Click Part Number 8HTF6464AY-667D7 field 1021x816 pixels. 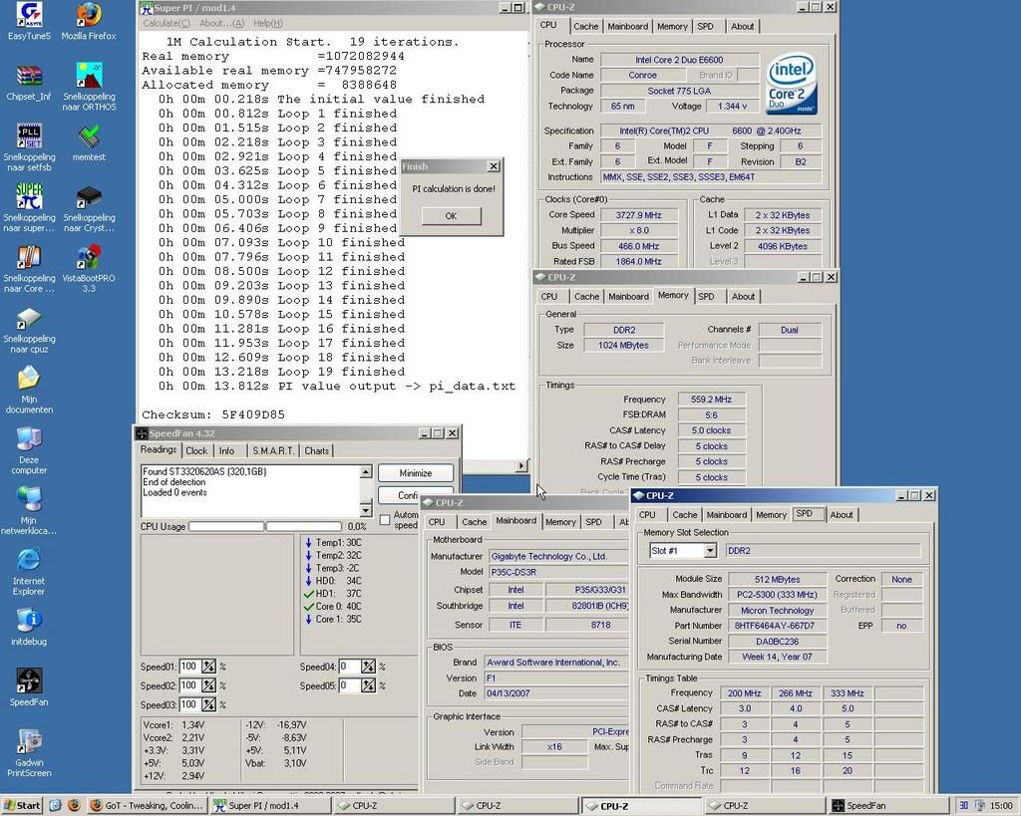click(x=776, y=626)
